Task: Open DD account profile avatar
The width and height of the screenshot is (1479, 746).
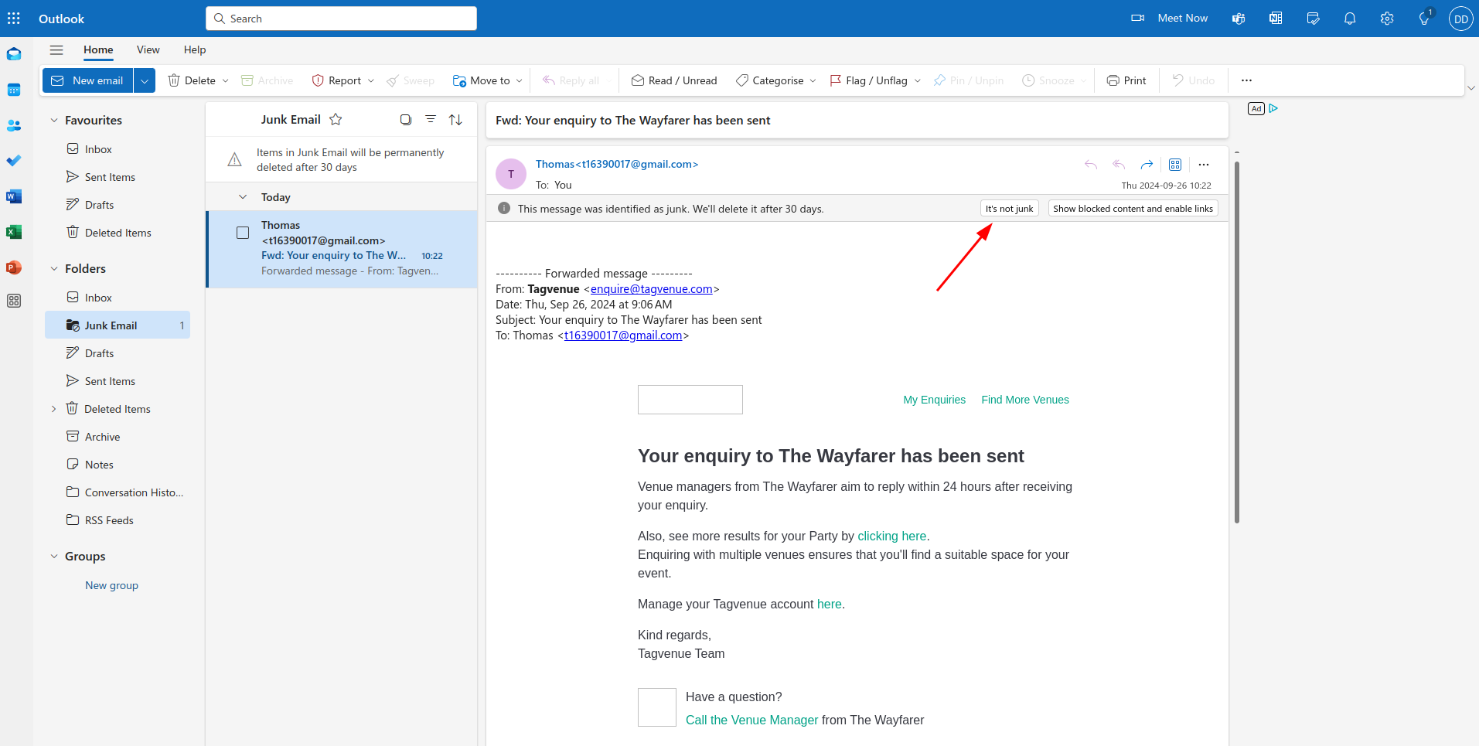Action: click(x=1460, y=19)
